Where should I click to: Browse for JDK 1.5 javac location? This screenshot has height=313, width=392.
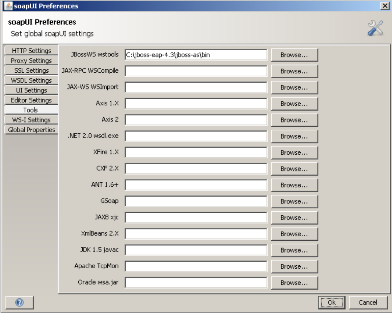[294, 250]
